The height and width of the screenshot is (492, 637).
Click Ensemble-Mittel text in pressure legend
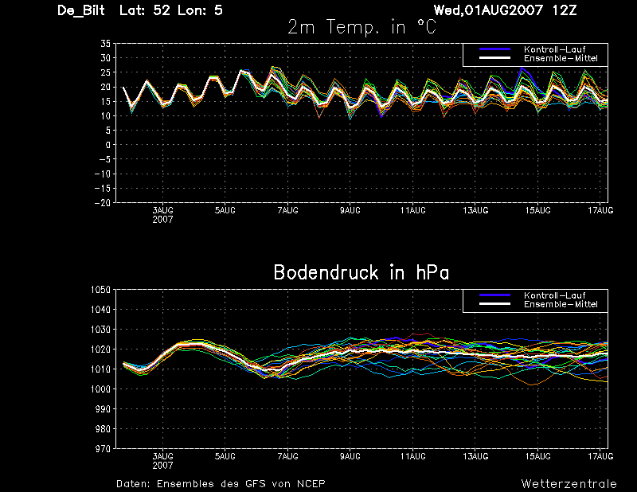click(x=561, y=304)
